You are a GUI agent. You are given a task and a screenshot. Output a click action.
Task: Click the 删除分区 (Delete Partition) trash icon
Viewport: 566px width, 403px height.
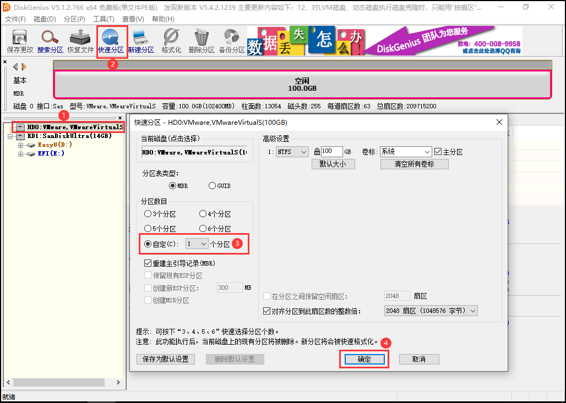202,41
